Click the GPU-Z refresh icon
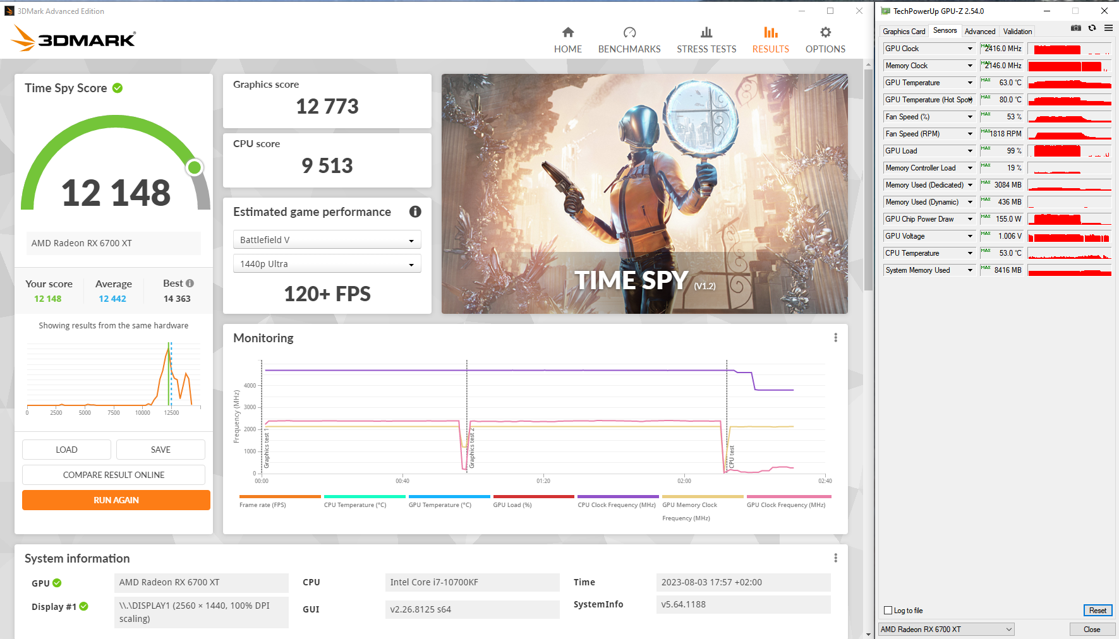The height and width of the screenshot is (639, 1119). 1092,28
